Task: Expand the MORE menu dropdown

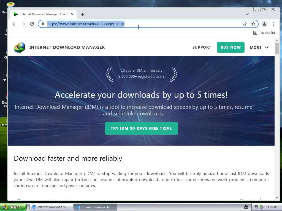Action: [259, 48]
